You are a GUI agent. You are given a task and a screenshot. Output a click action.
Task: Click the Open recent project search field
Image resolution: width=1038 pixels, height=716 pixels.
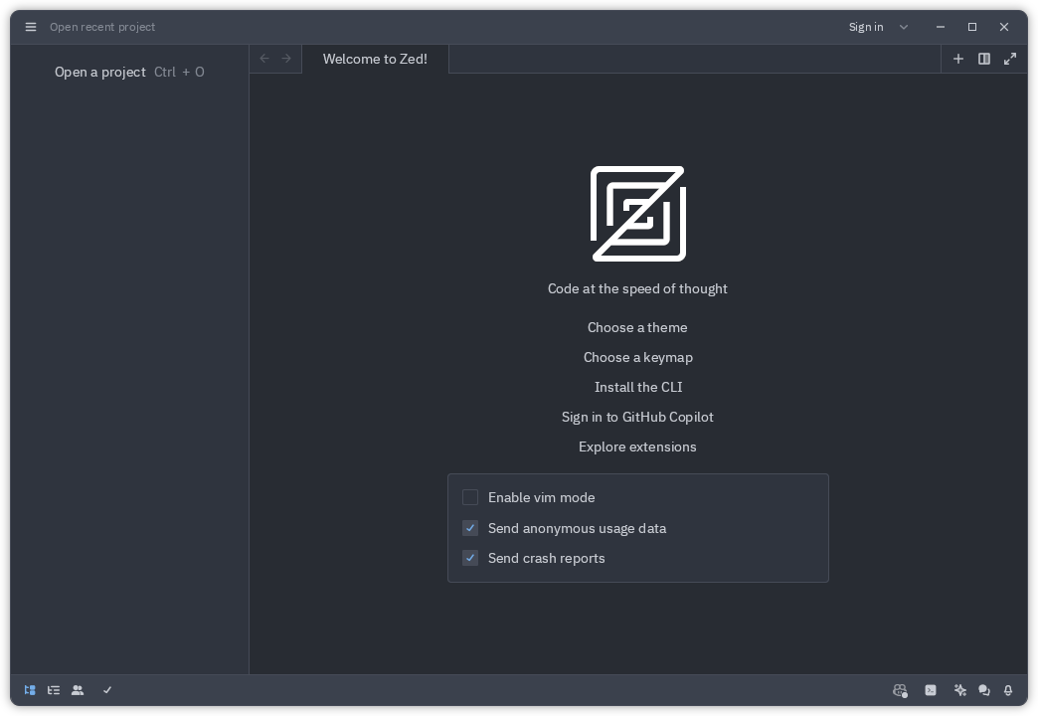pyautogui.click(x=102, y=27)
